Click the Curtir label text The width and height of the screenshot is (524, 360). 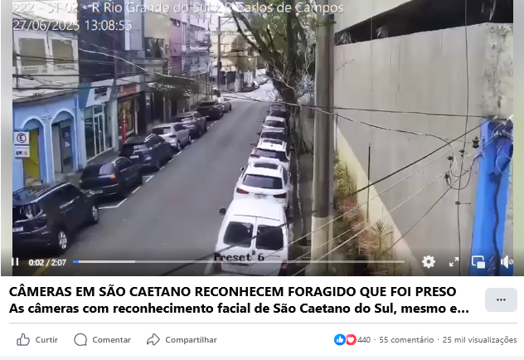point(46,339)
